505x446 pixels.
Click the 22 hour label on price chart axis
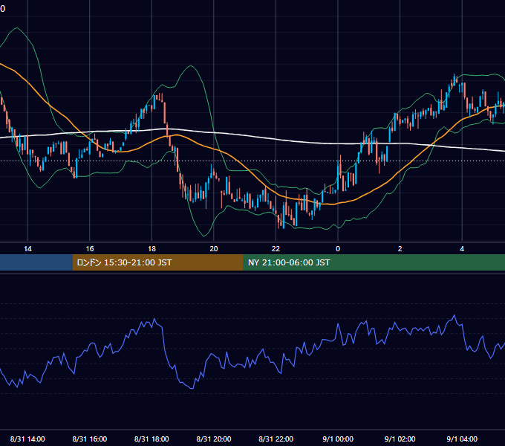pyautogui.click(x=276, y=249)
